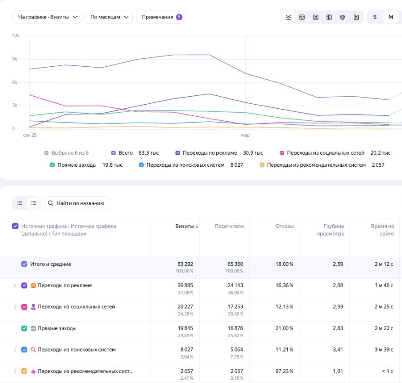Click the Найти по названию search field
402x383 pixels.
pos(77,203)
